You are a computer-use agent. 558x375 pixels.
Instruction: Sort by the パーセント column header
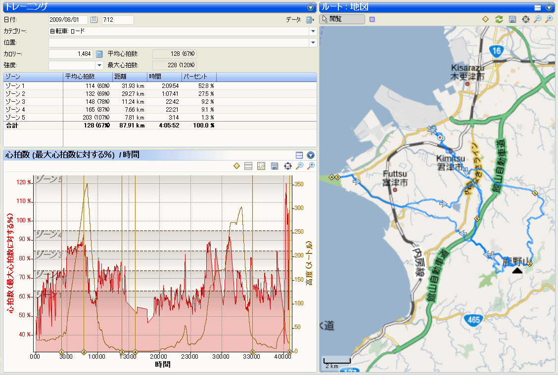199,77
